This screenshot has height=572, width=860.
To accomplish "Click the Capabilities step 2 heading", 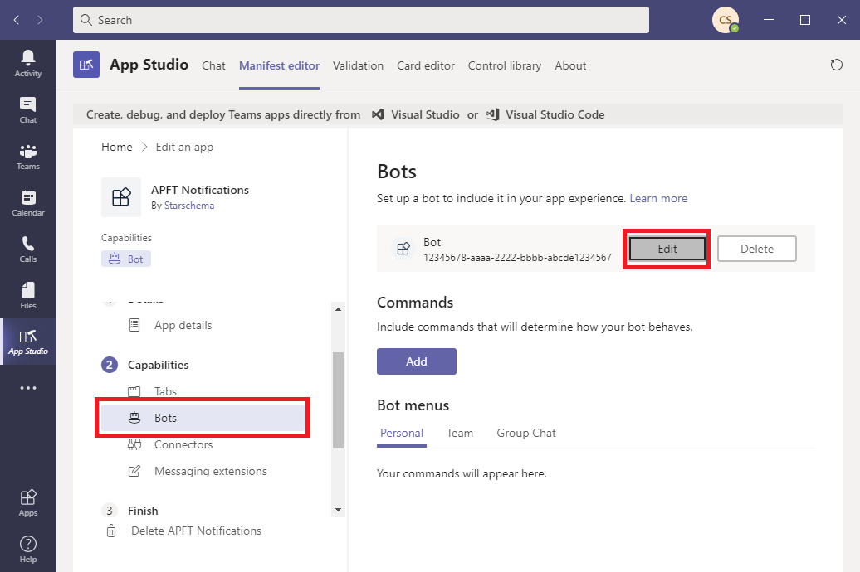I will click(x=158, y=365).
